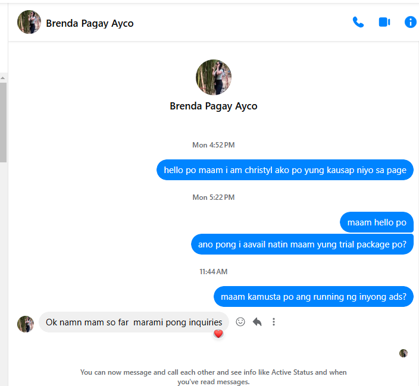
Task: Click the trial package question message
Action: [302, 244]
